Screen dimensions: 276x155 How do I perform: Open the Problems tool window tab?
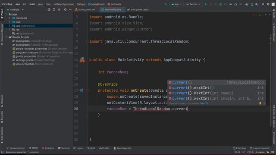pyautogui.click(x=48, y=148)
